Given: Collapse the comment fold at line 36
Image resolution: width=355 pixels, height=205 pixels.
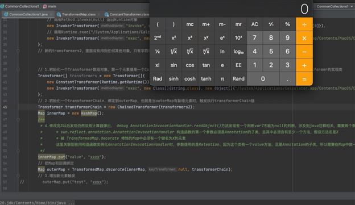Looking at the screenshot, I should (x=18, y=51).
